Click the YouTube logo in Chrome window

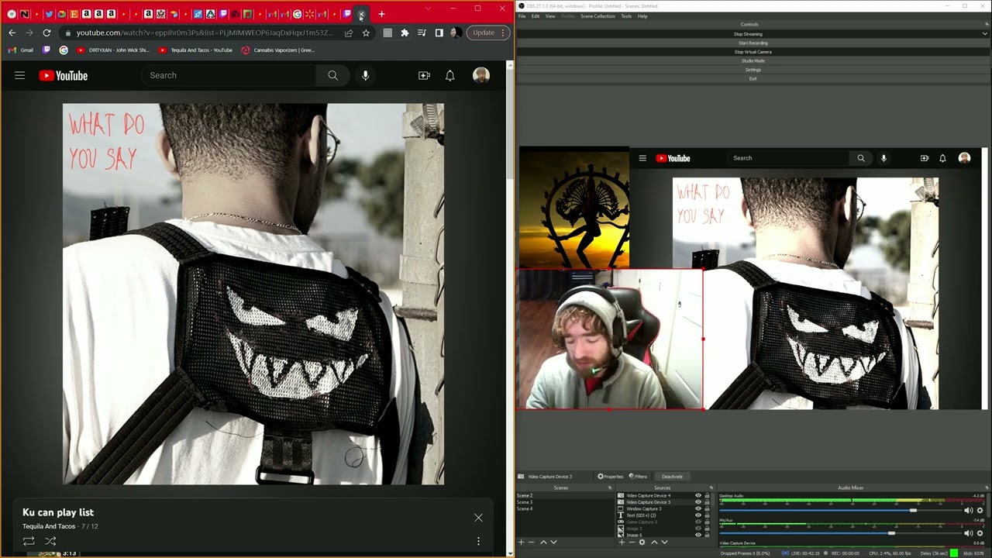pyautogui.click(x=63, y=75)
